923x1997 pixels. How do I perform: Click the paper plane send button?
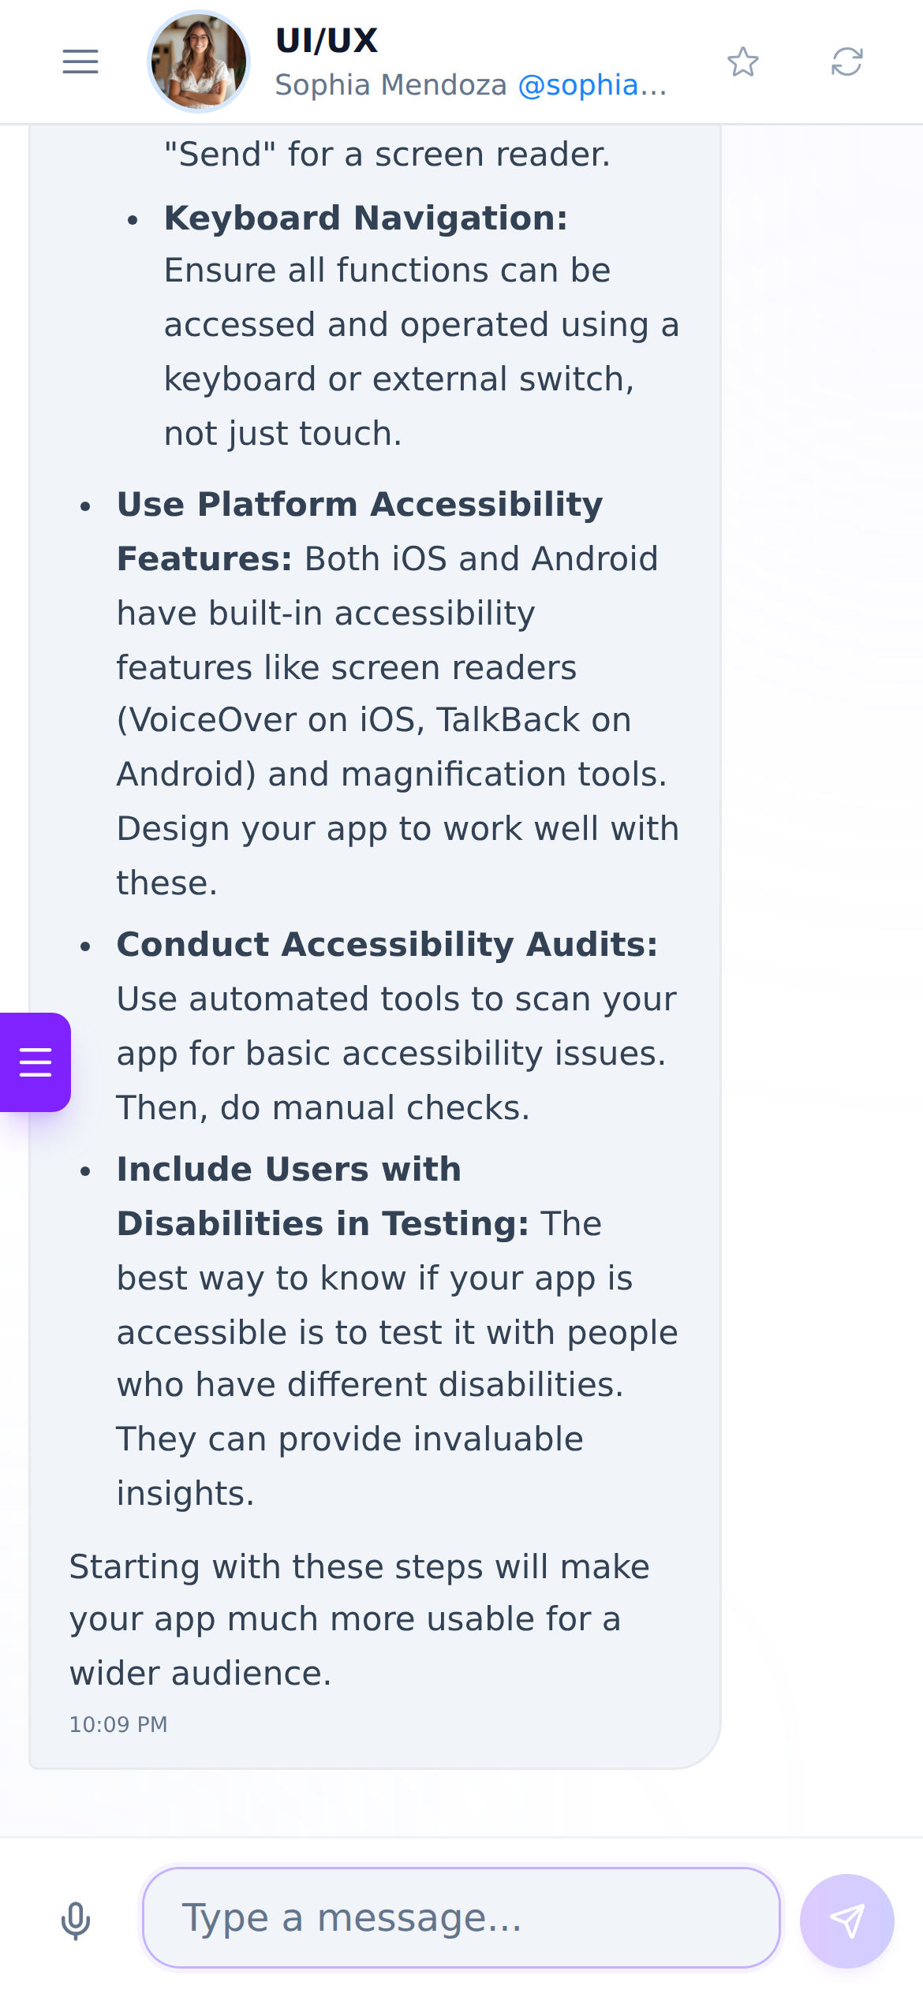(846, 1920)
